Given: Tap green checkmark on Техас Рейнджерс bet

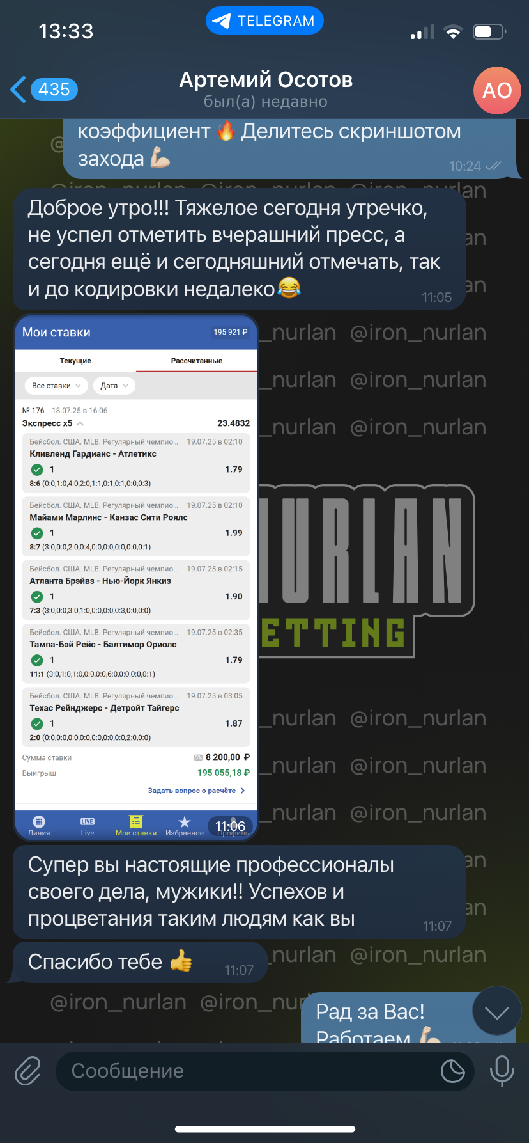Looking at the screenshot, I should (x=37, y=723).
